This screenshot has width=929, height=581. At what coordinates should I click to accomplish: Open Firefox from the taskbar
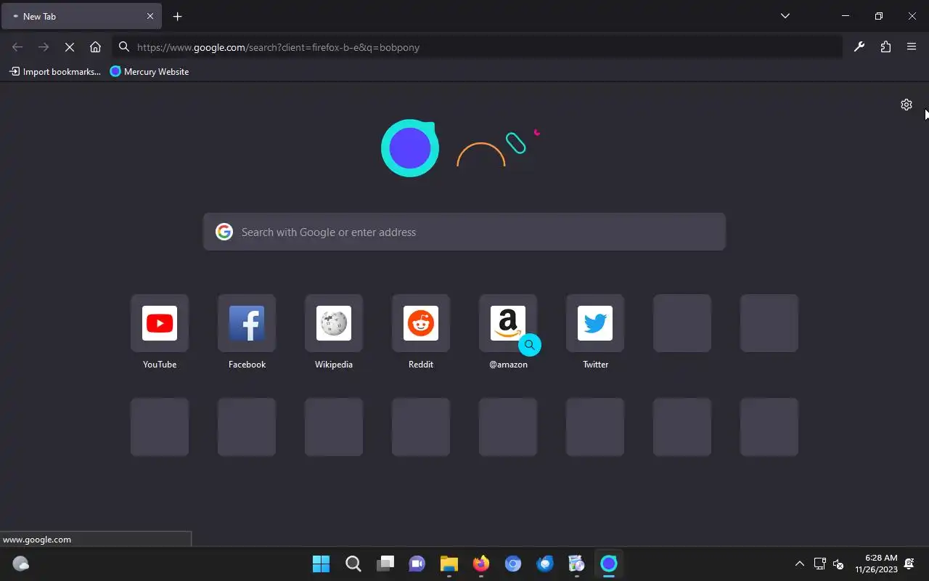click(x=480, y=564)
